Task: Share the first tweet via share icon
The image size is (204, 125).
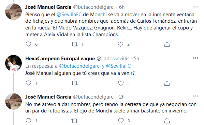Action: pos(167,44)
